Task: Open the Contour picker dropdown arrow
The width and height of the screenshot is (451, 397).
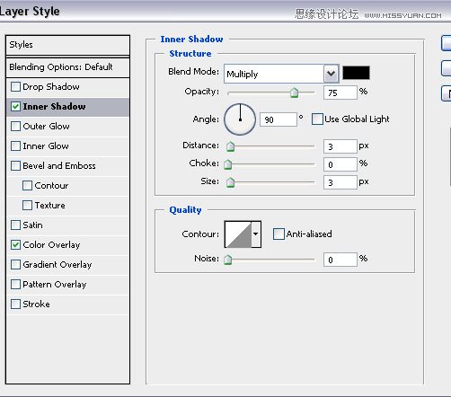Action: (256, 234)
